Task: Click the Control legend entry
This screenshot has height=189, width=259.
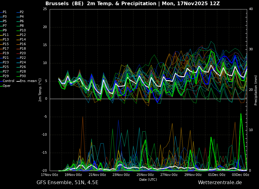Action: [x=7, y=81]
